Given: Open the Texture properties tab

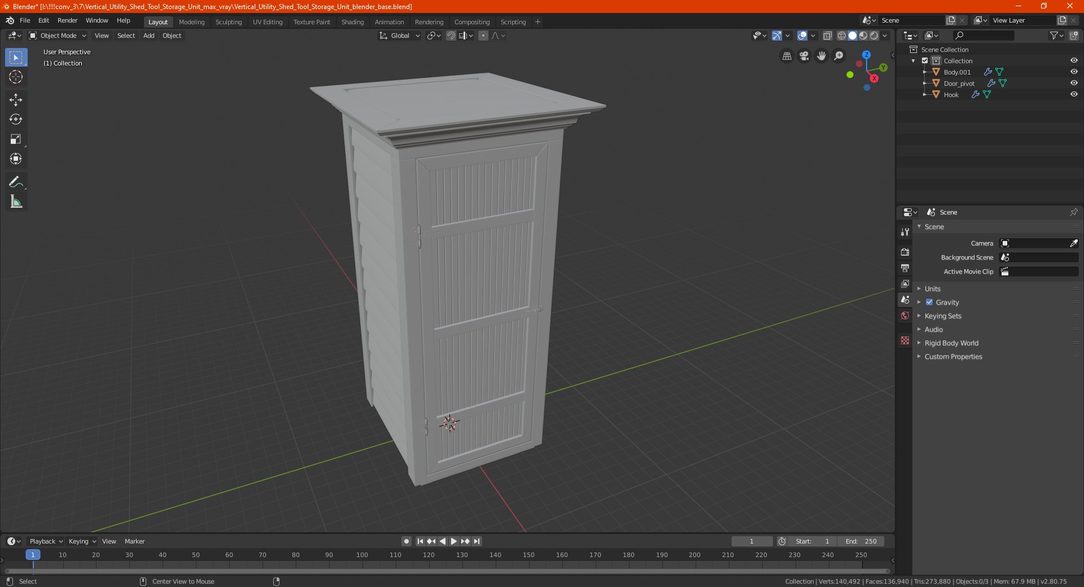Looking at the screenshot, I should [x=905, y=340].
